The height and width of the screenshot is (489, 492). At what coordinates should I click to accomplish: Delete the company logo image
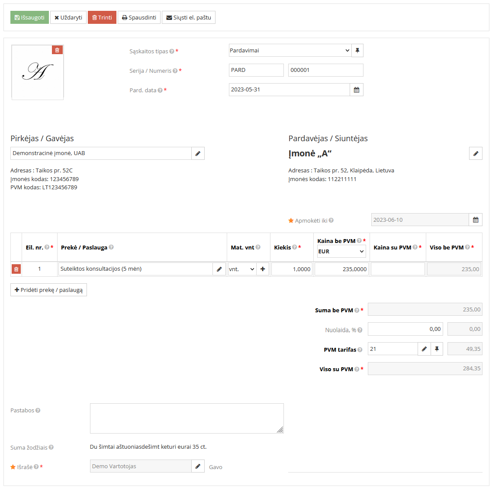coord(57,50)
